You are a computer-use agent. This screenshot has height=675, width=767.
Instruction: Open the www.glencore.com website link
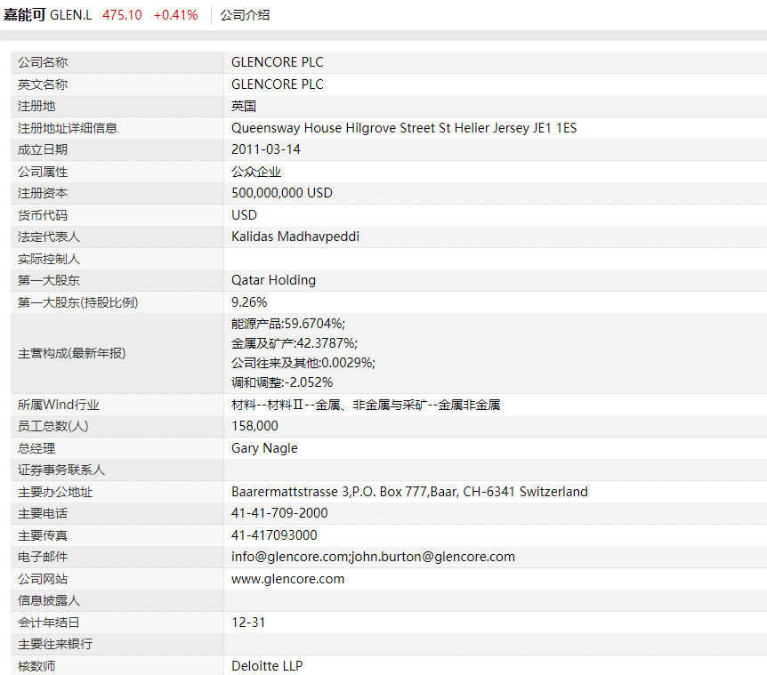click(x=287, y=579)
